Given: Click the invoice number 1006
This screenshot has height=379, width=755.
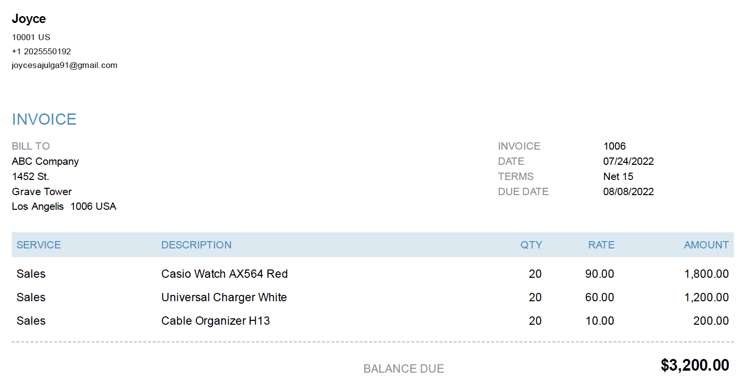Looking at the screenshot, I should [x=614, y=146].
